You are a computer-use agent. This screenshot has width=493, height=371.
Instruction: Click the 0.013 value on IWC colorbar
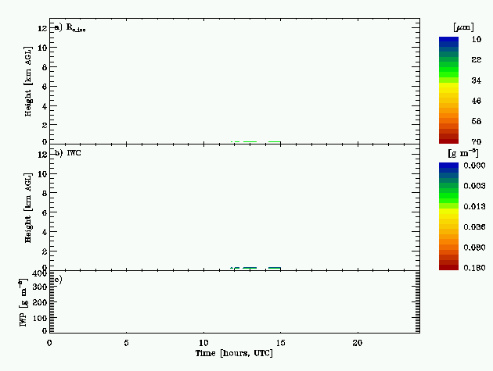pos(474,206)
